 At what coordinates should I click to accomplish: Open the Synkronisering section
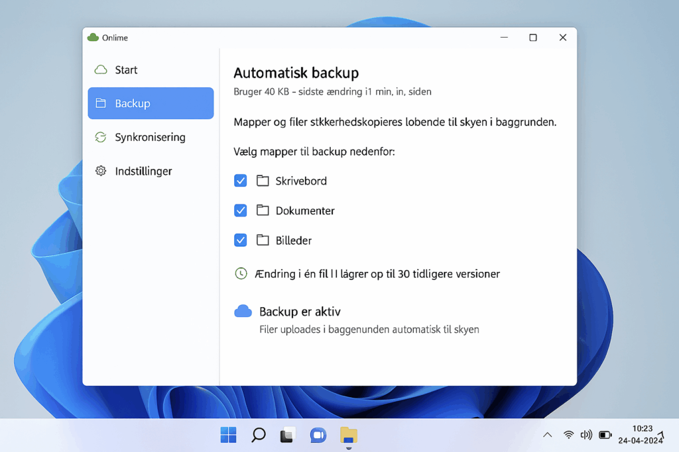pos(148,137)
